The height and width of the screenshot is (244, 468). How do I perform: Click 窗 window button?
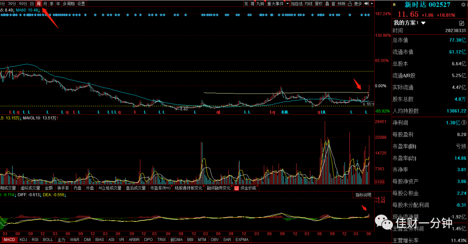pyautogui.click(x=333, y=3)
